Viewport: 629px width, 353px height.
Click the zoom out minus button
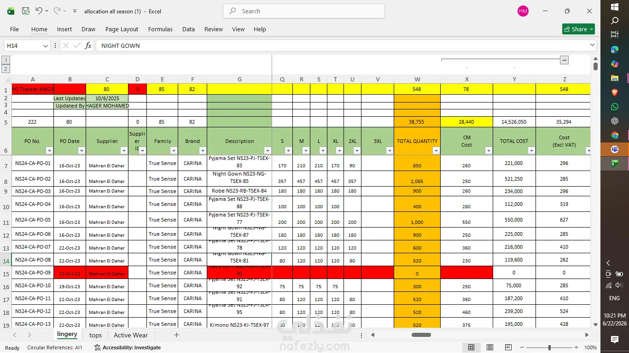[x=521, y=347]
